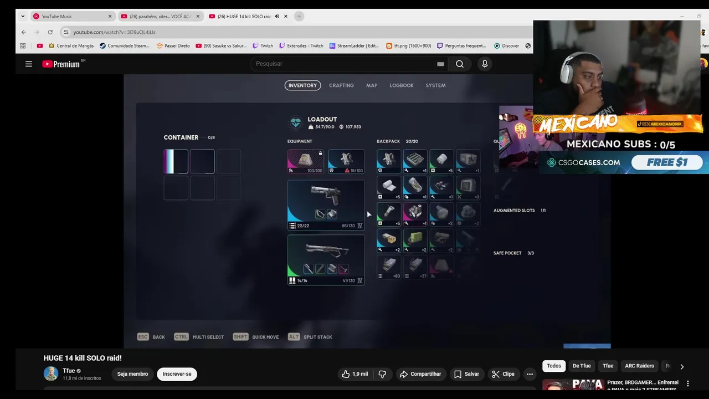This screenshot has height=399, width=709.
Task: Click the CTRL MULTI SELECT hint
Action: pos(199,337)
